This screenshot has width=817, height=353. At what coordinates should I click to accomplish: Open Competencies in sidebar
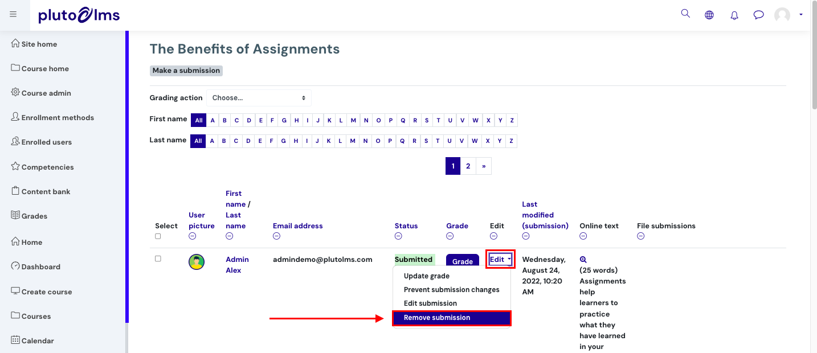pos(42,167)
